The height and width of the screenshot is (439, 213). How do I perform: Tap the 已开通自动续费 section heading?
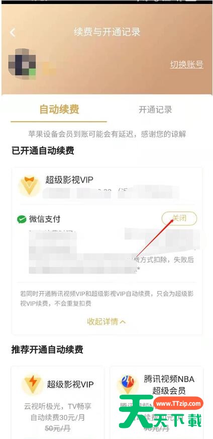(x=43, y=151)
